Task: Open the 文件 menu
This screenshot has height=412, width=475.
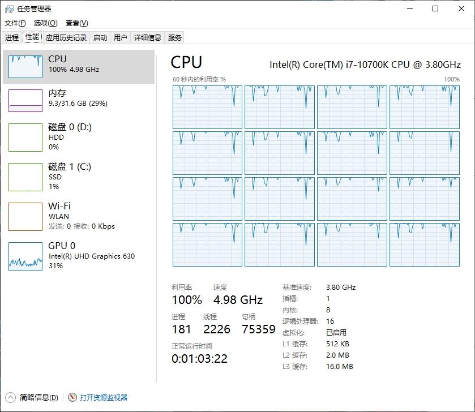Action: (x=15, y=23)
